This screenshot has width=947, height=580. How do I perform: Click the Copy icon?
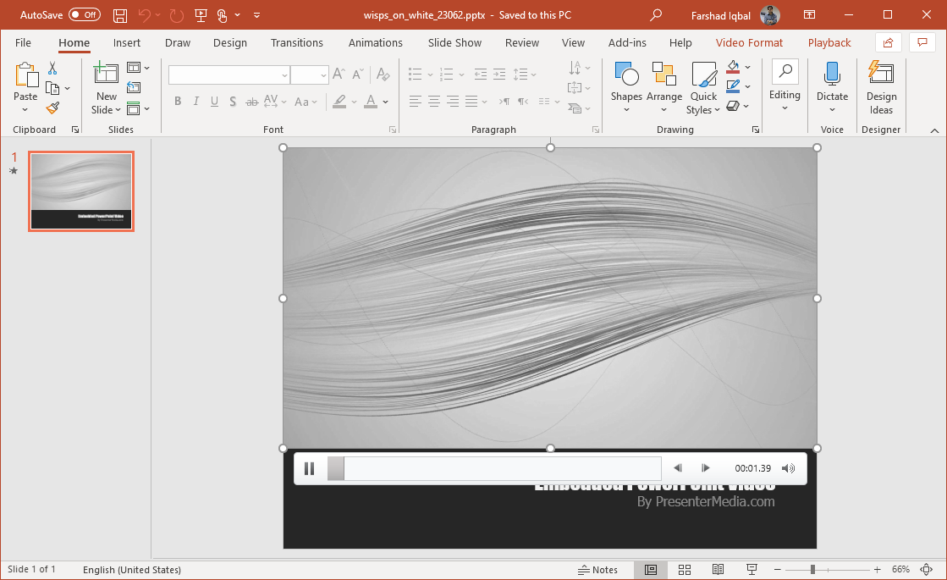(x=52, y=89)
